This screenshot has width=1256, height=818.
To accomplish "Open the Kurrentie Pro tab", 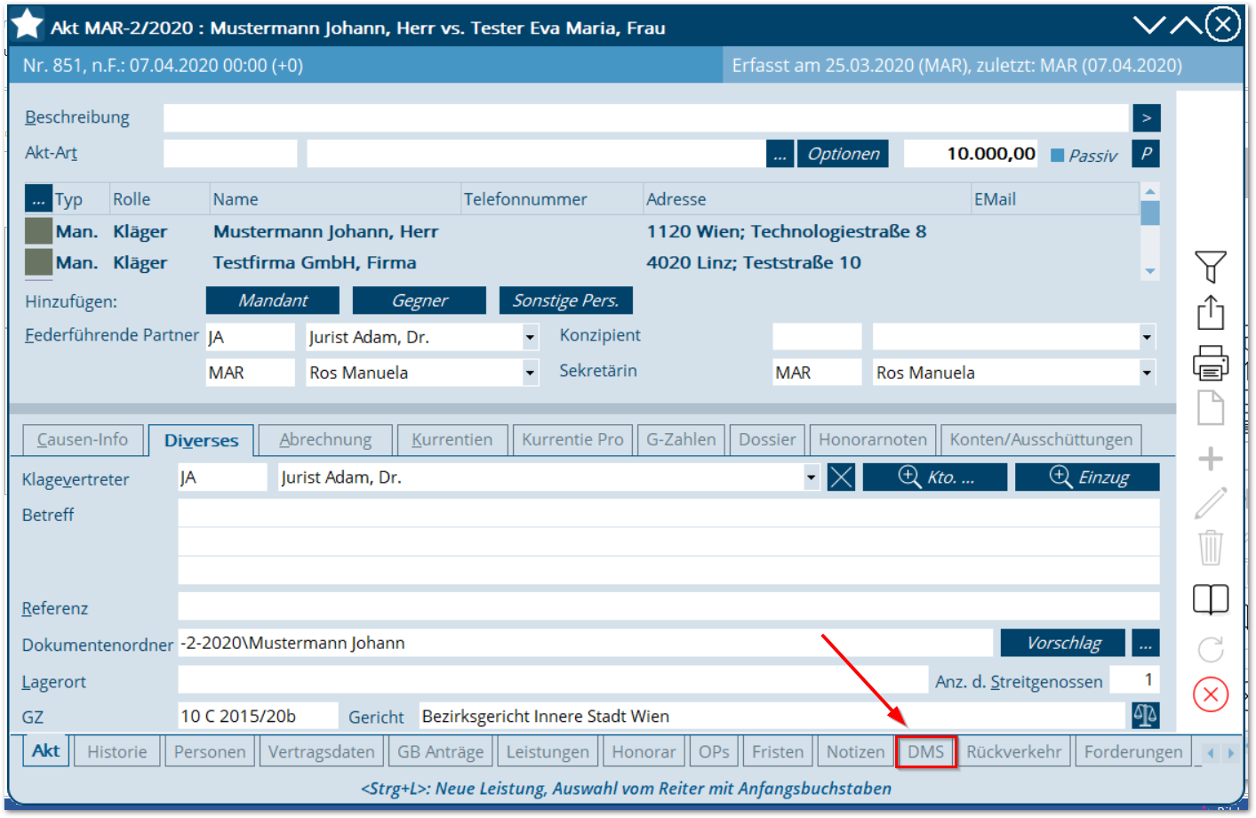I will pos(572,439).
